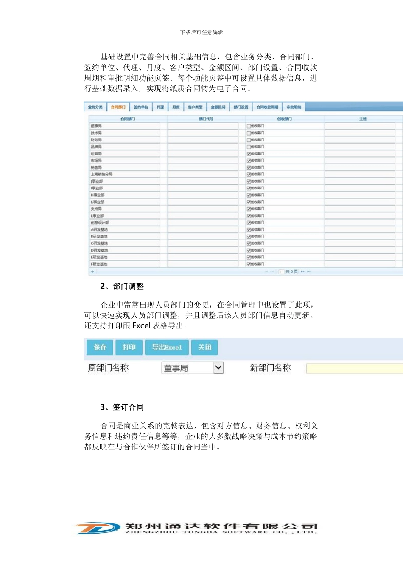Click the heading 3、签订合同
This screenshot has width=403, height=571.
[x=122, y=407]
